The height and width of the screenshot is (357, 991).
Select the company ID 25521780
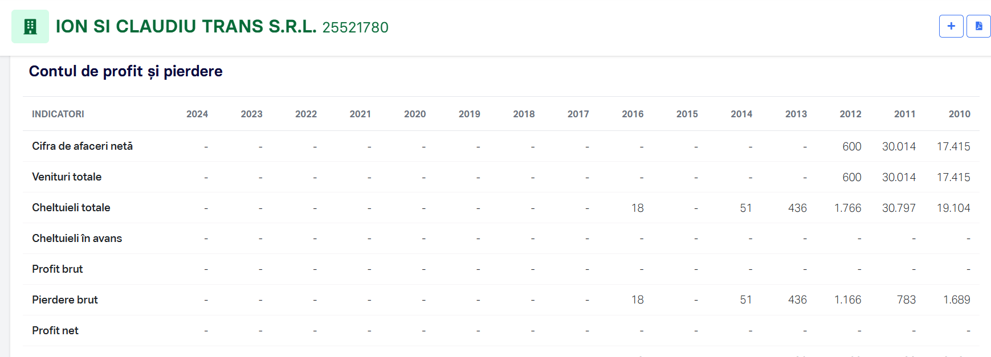(x=355, y=27)
